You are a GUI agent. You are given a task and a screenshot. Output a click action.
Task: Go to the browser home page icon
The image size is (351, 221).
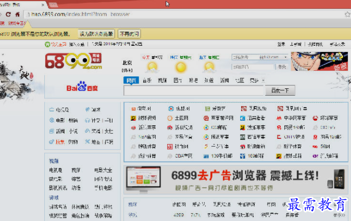pos(18,15)
